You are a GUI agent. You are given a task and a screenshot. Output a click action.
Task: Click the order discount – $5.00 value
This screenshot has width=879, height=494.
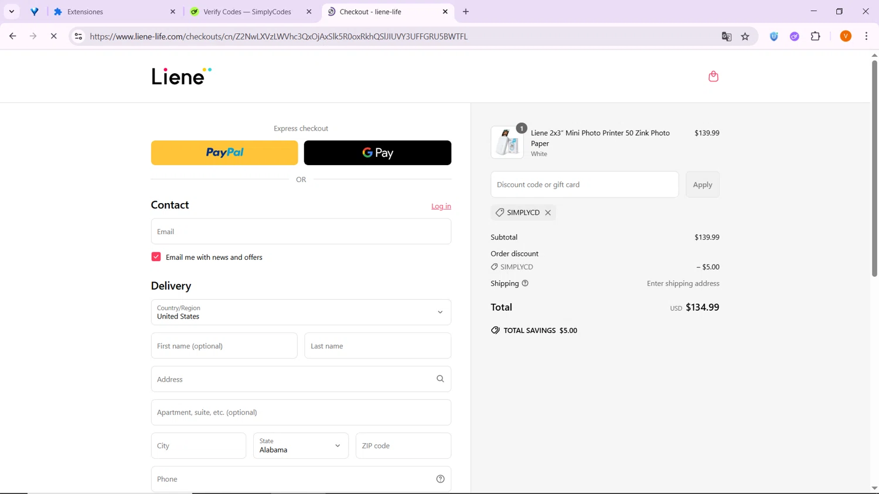pyautogui.click(x=708, y=267)
